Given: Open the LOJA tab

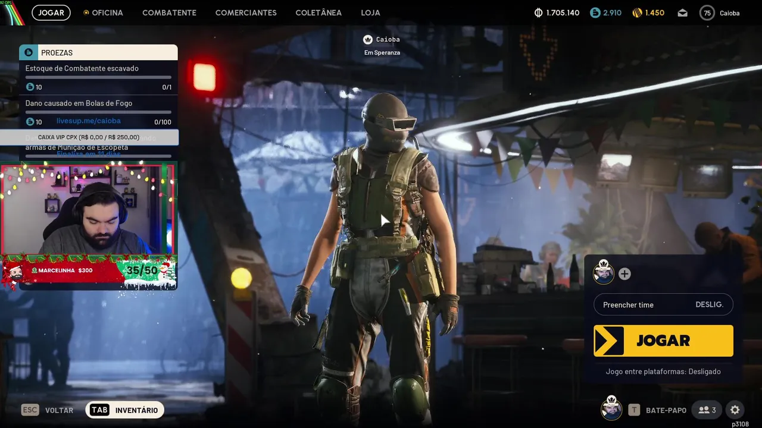Looking at the screenshot, I should pos(370,12).
